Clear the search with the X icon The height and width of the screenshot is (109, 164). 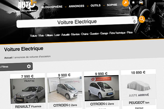tap(133, 18)
